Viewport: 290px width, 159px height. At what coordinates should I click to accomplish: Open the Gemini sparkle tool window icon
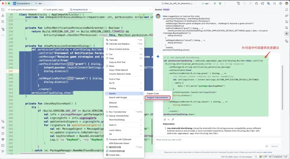(x=287, y=34)
